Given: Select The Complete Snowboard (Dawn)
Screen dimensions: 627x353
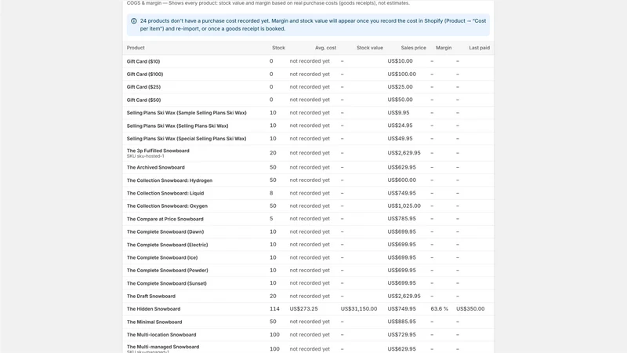Looking at the screenshot, I should pyautogui.click(x=165, y=231).
